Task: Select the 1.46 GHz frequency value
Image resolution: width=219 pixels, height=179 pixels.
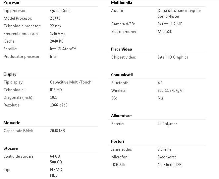Action: click(58, 34)
